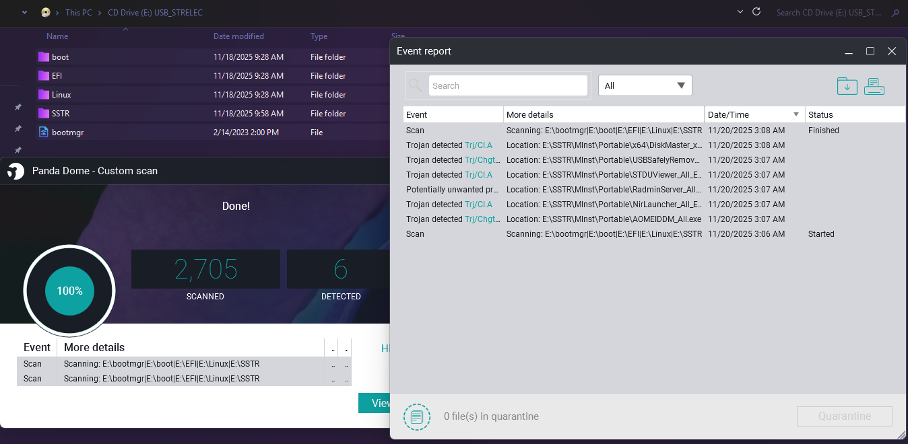Viewport: 908px width, 444px height.
Task: Click the View button in the Panda Dome scan window
Action: [x=374, y=403]
